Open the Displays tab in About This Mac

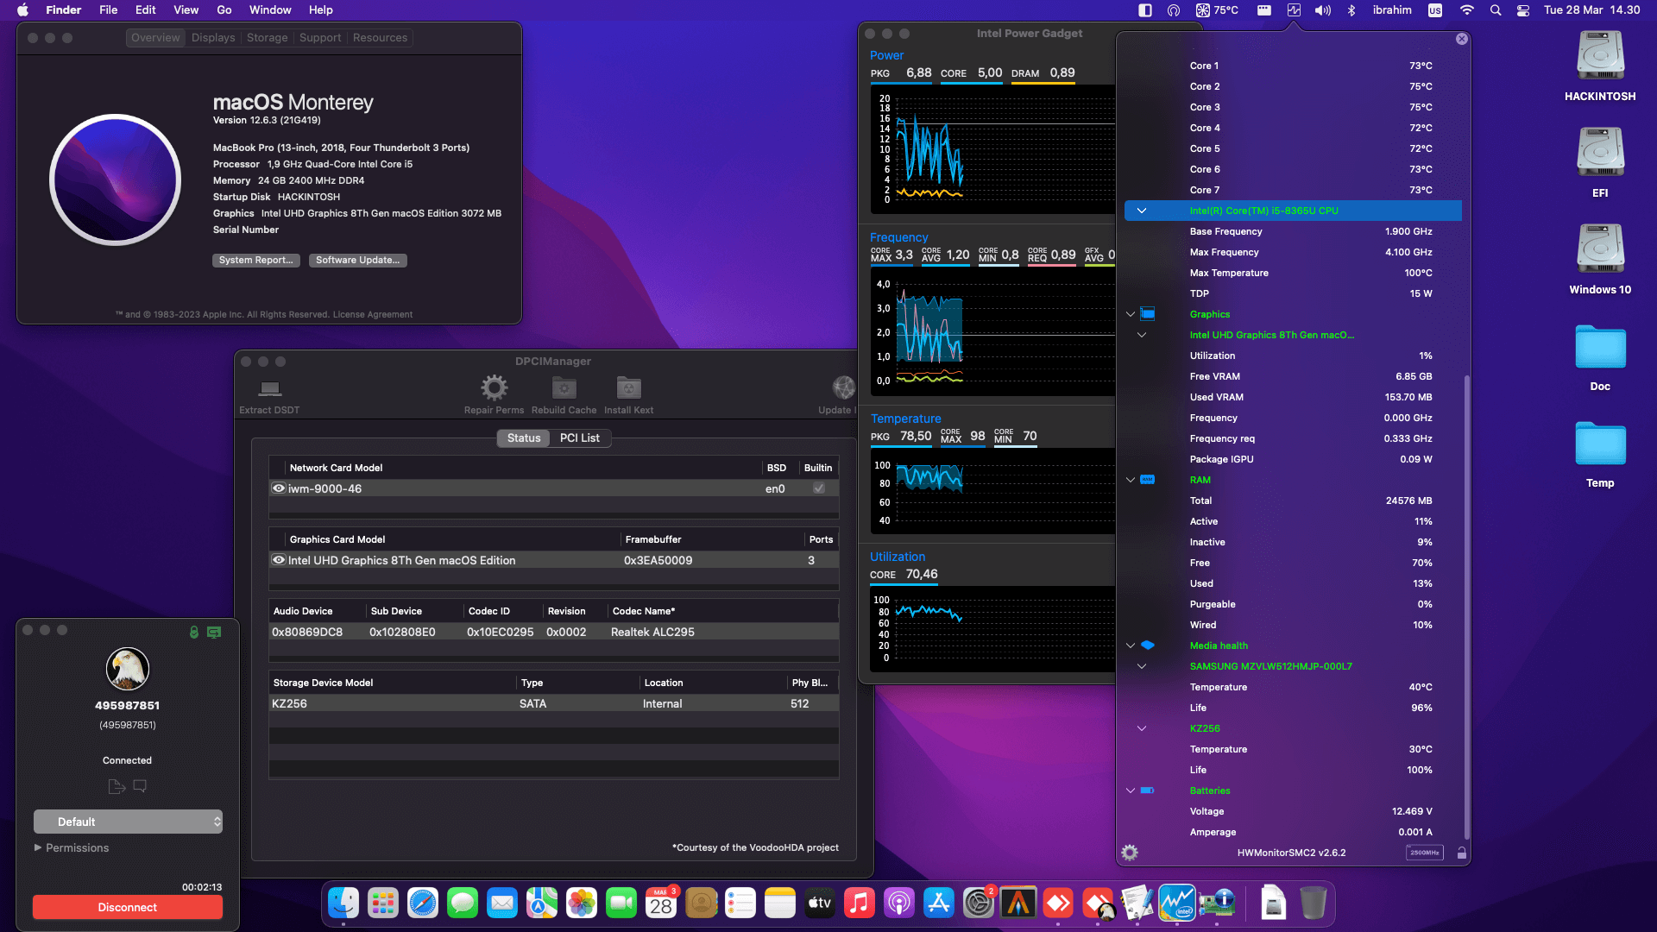[212, 37]
